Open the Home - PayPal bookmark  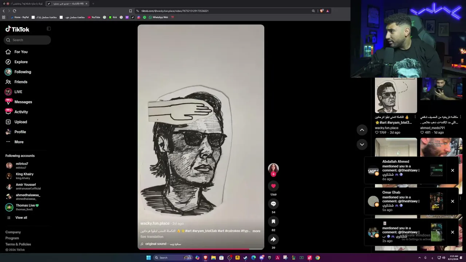[x=20, y=17]
